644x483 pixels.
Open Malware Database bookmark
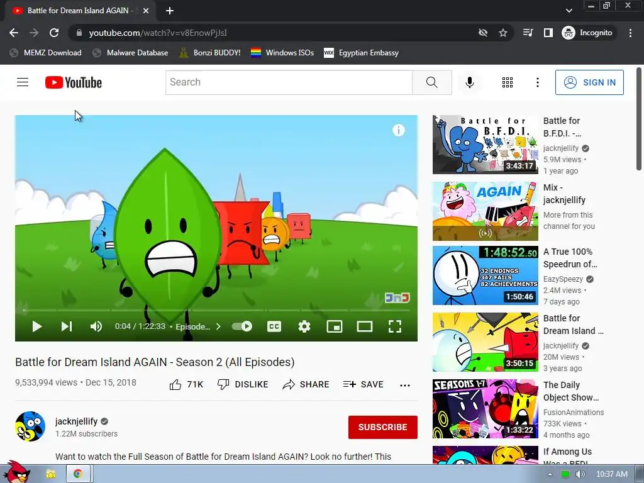[x=131, y=53]
